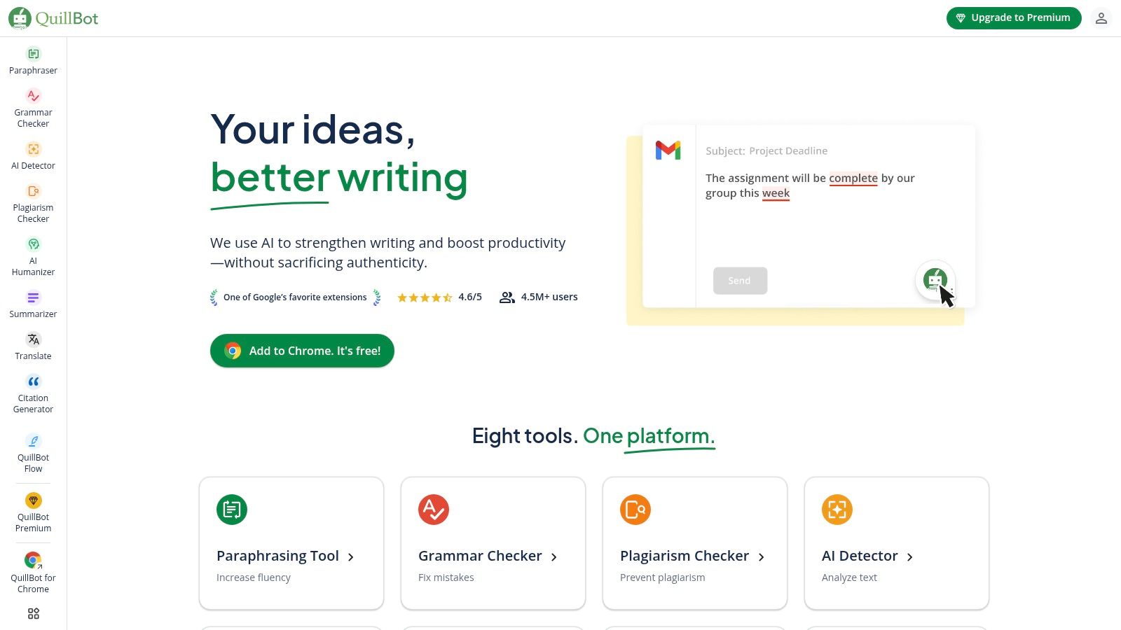
Task: Open the AI Detector card
Action: coord(897,543)
